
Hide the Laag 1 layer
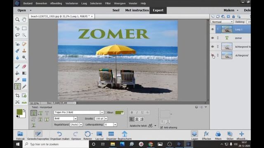click(x=212, y=29)
